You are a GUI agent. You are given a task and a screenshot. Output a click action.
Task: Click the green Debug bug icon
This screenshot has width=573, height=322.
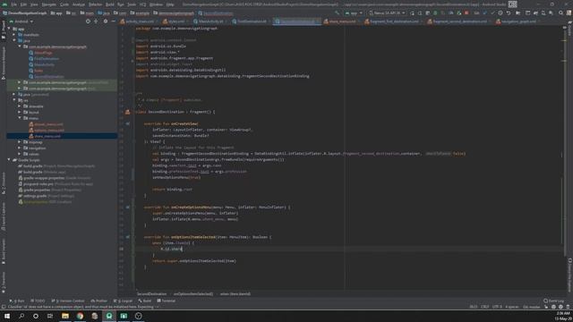click(x=435, y=13)
